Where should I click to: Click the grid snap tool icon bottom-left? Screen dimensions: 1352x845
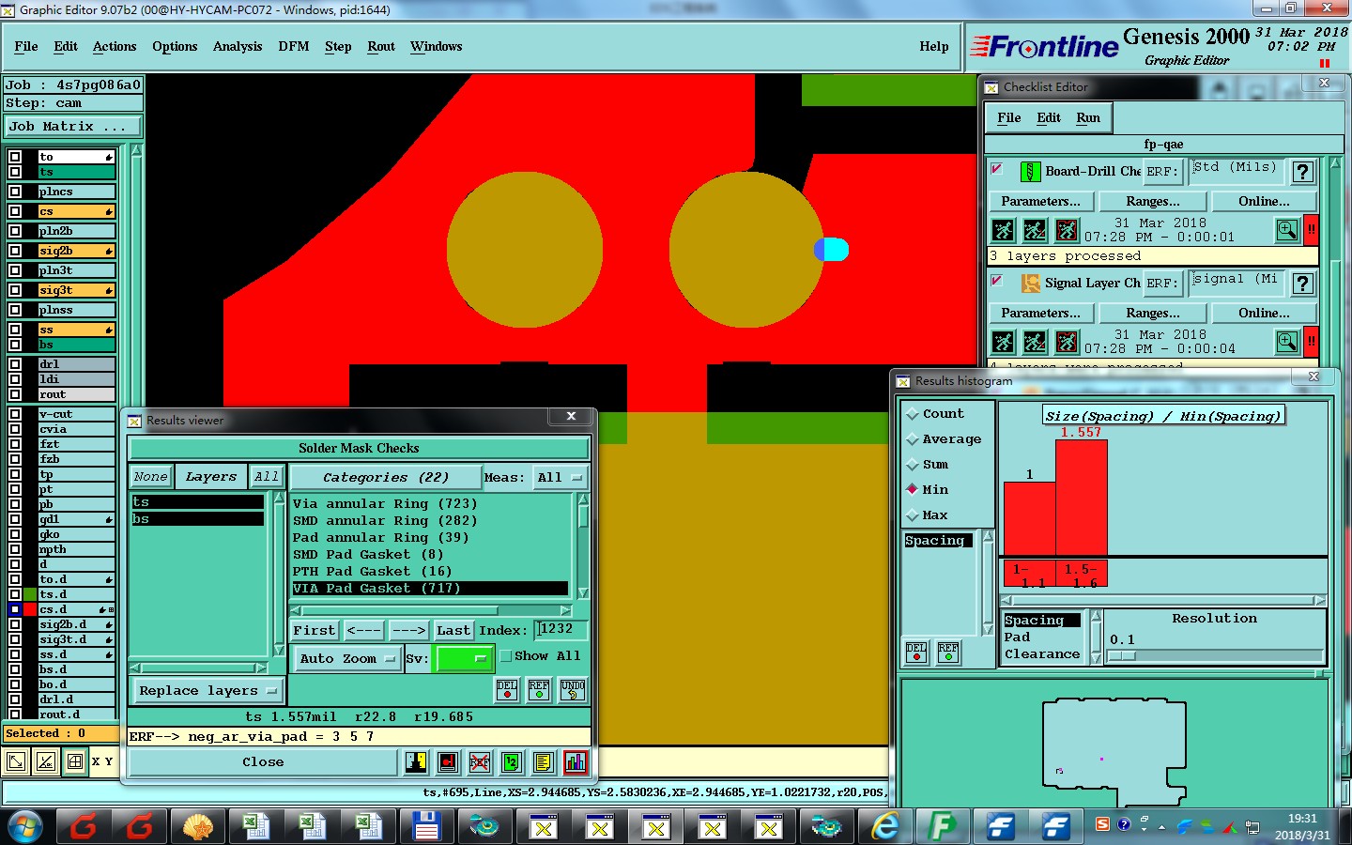(x=75, y=761)
